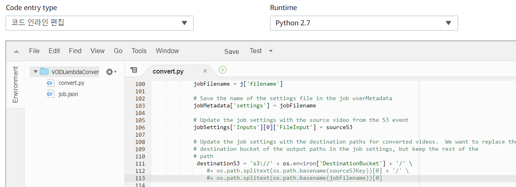Open convert.py in the file tree
Image resolution: width=516 pixels, height=187 pixels.
pyautogui.click(x=71, y=83)
